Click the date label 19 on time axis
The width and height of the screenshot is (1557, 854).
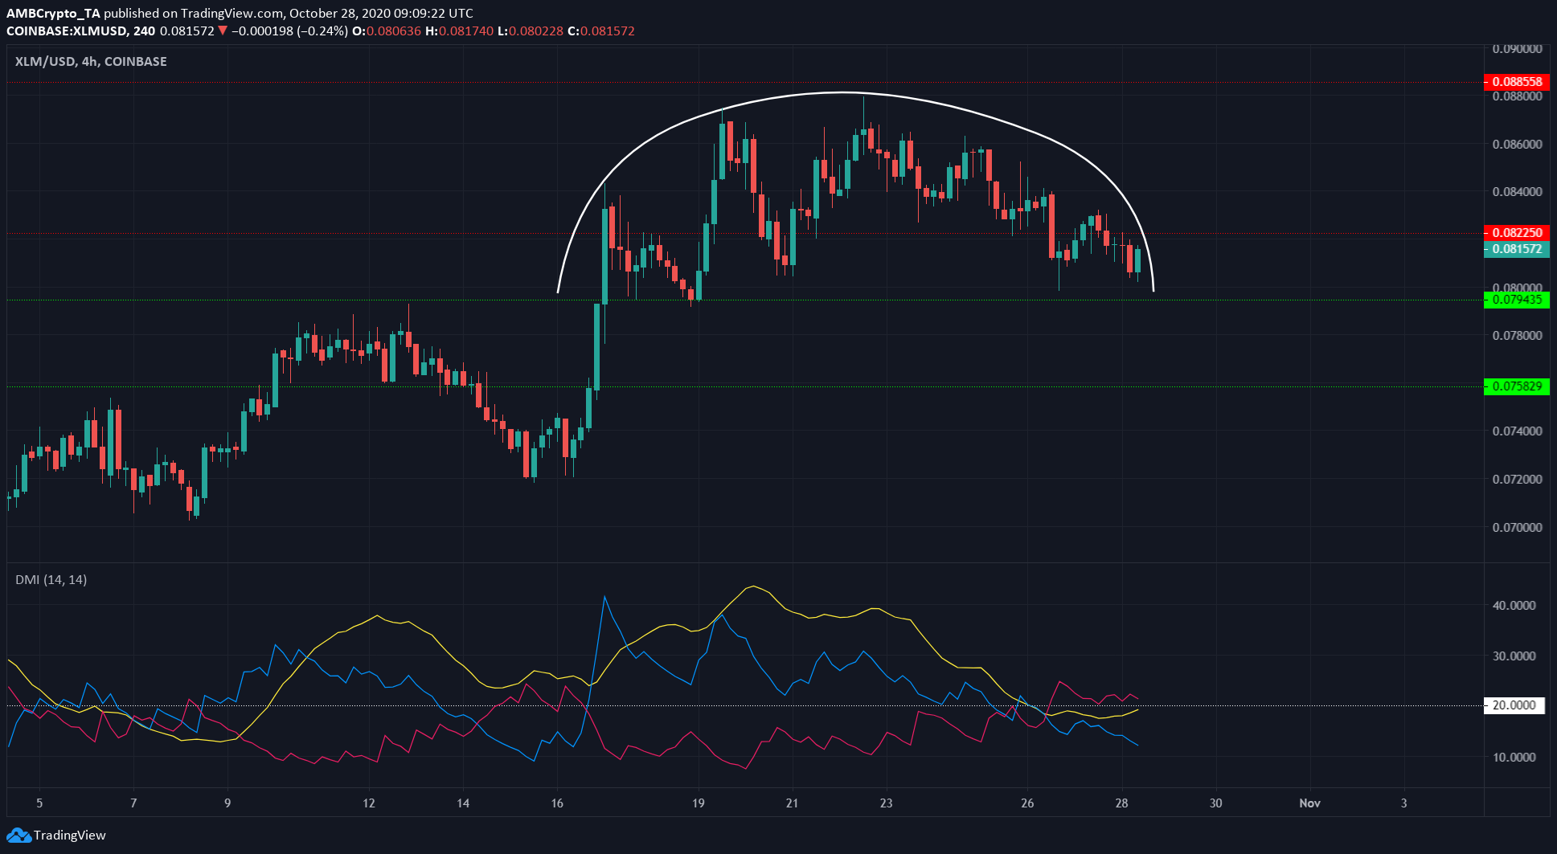pyautogui.click(x=698, y=803)
